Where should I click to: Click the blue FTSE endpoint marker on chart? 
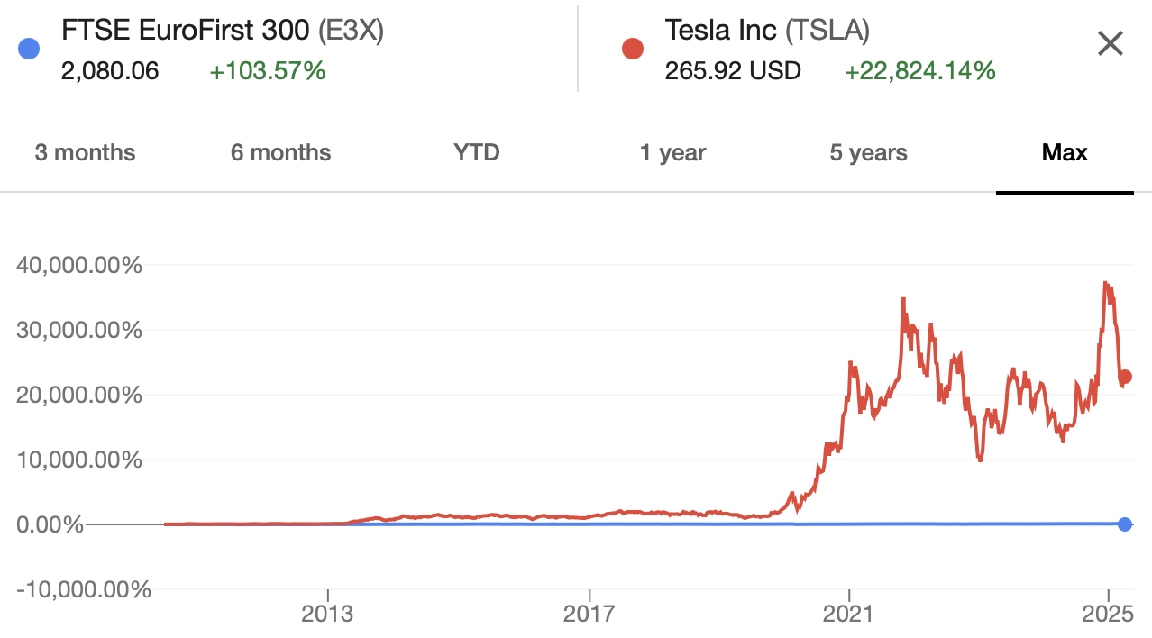pyautogui.click(x=1124, y=524)
